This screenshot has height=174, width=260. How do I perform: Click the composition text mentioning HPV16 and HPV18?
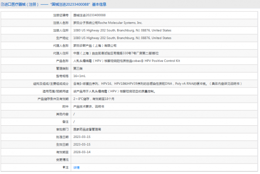158,84
